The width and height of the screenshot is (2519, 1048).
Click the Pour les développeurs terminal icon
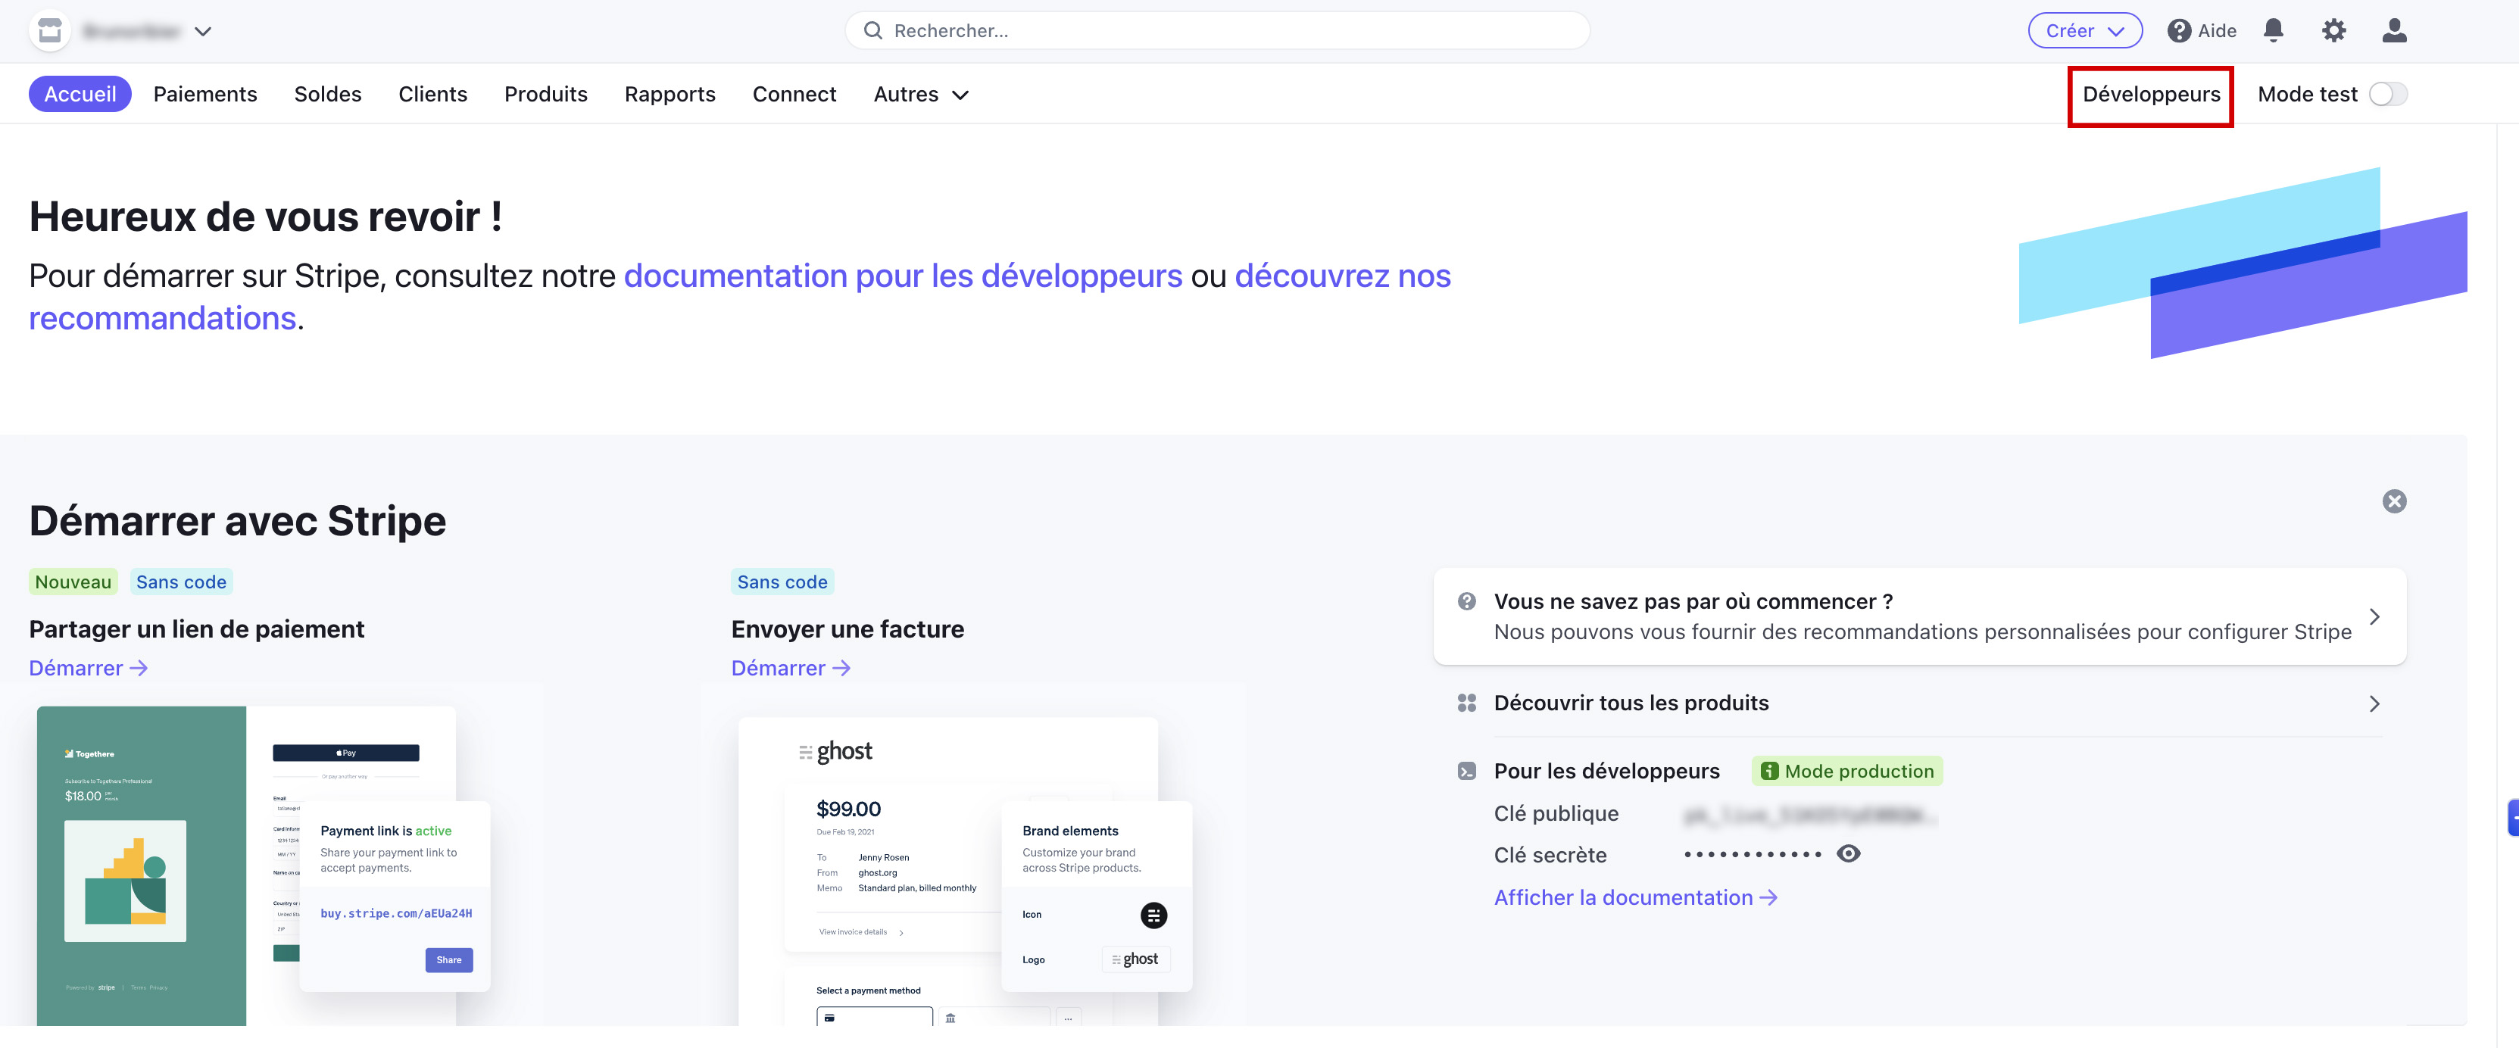click(1466, 772)
